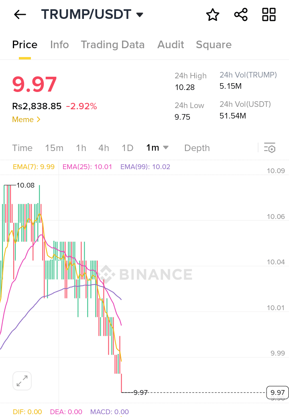
Task: Show the Depth chart
Action: (197, 148)
